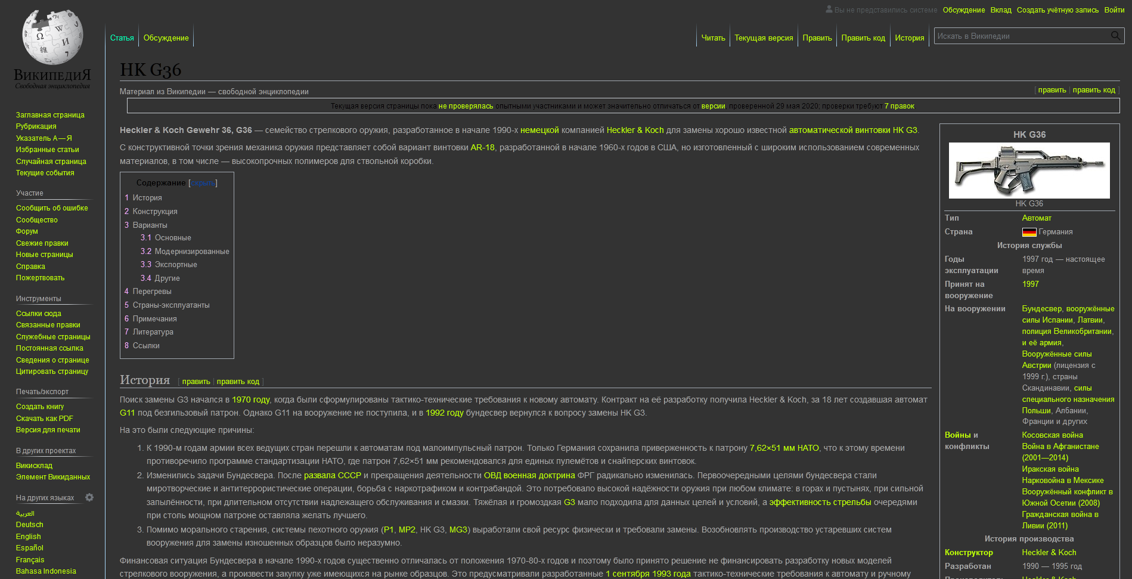
Task: Open the 1970 году link
Action: tap(251, 400)
